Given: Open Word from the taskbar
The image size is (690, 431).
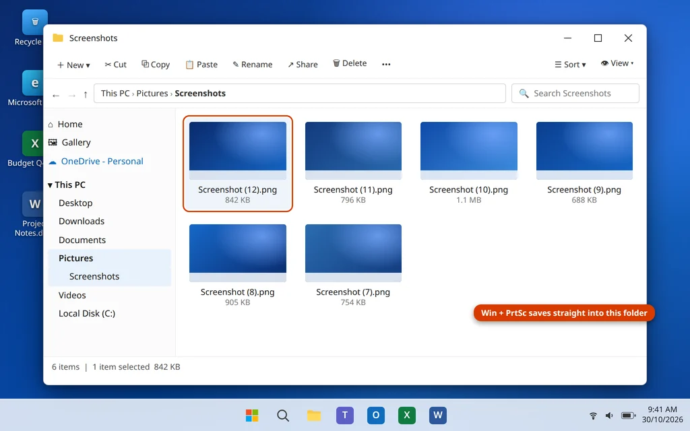Looking at the screenshot, I should (438, 415).
